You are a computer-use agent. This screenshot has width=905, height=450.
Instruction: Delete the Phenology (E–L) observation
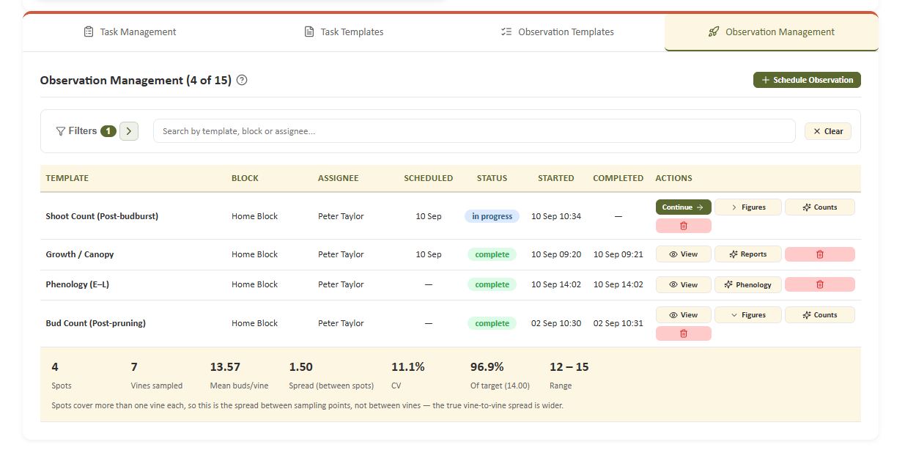click(x=819, y=284)
